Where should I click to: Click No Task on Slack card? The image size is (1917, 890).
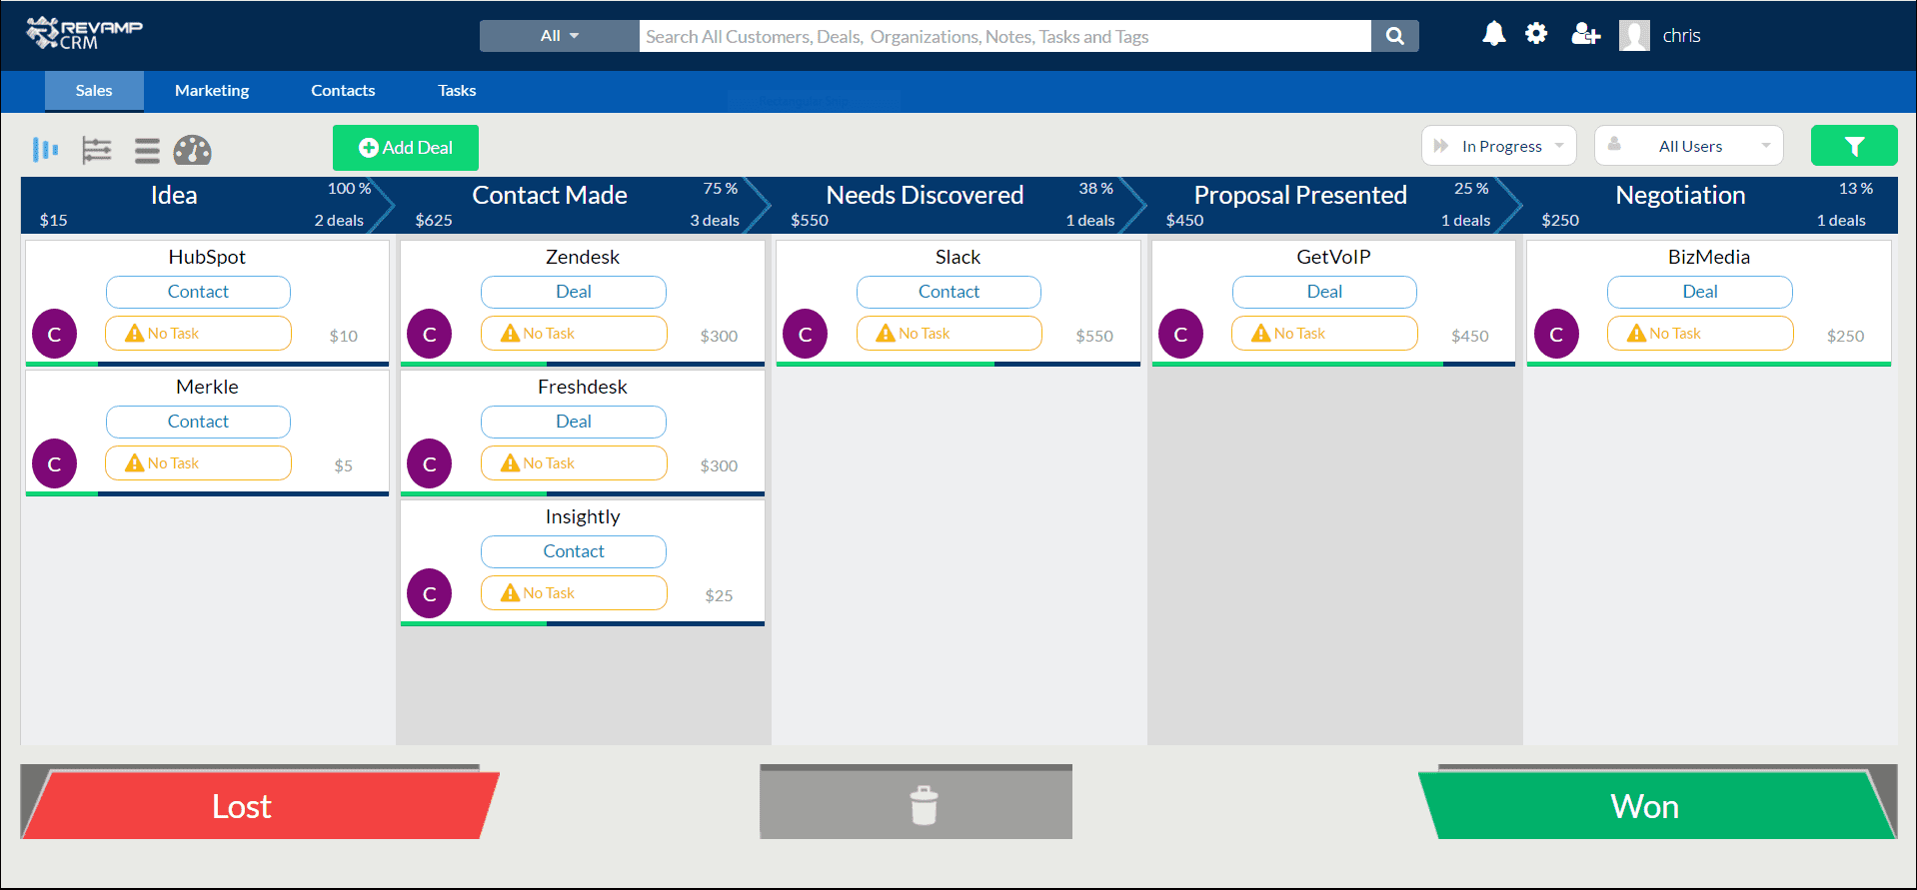pyautogui.click(x=949, y=334)
